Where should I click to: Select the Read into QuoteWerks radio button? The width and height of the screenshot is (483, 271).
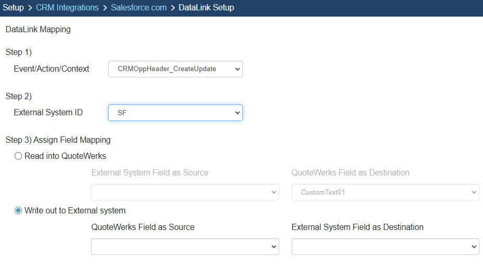(19, 156)
